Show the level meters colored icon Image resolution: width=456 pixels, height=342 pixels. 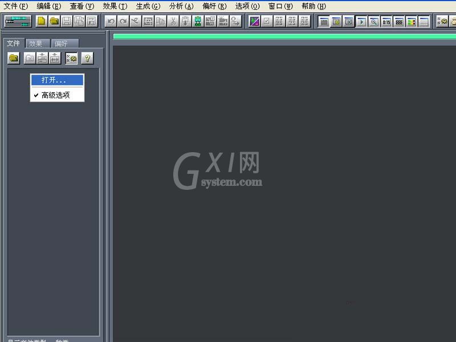click(x=411, y=22)
